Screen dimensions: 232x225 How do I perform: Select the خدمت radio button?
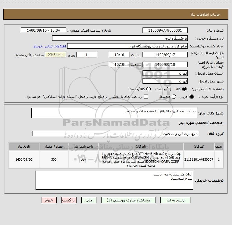[x=169, y=89]
